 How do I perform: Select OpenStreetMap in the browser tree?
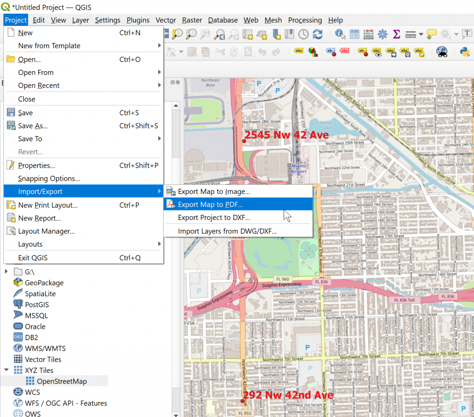62,381
